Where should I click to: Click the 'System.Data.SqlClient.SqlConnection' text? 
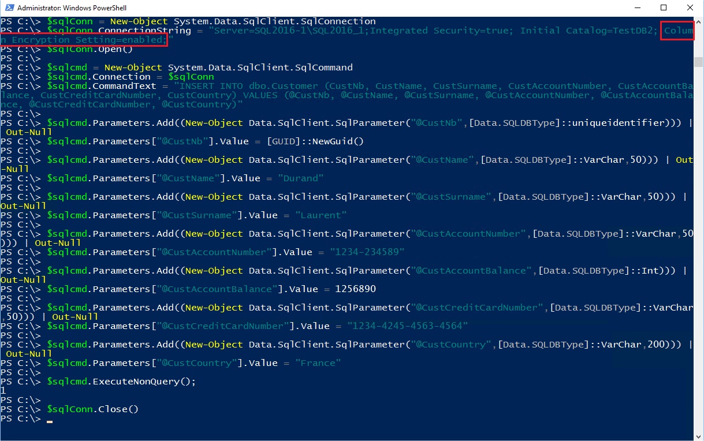[275, 21]
